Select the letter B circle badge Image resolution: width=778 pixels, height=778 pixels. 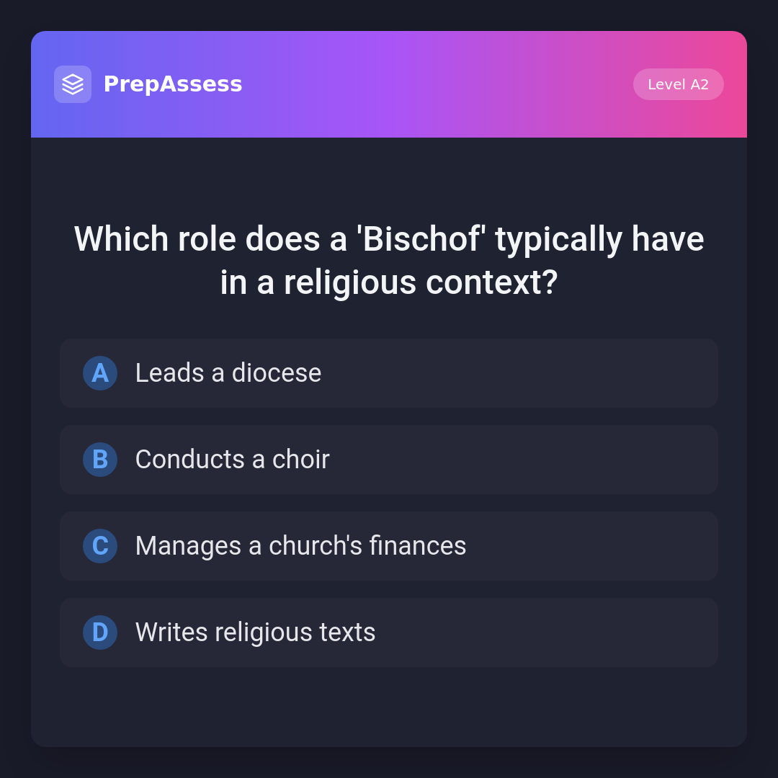coord(100,460)
